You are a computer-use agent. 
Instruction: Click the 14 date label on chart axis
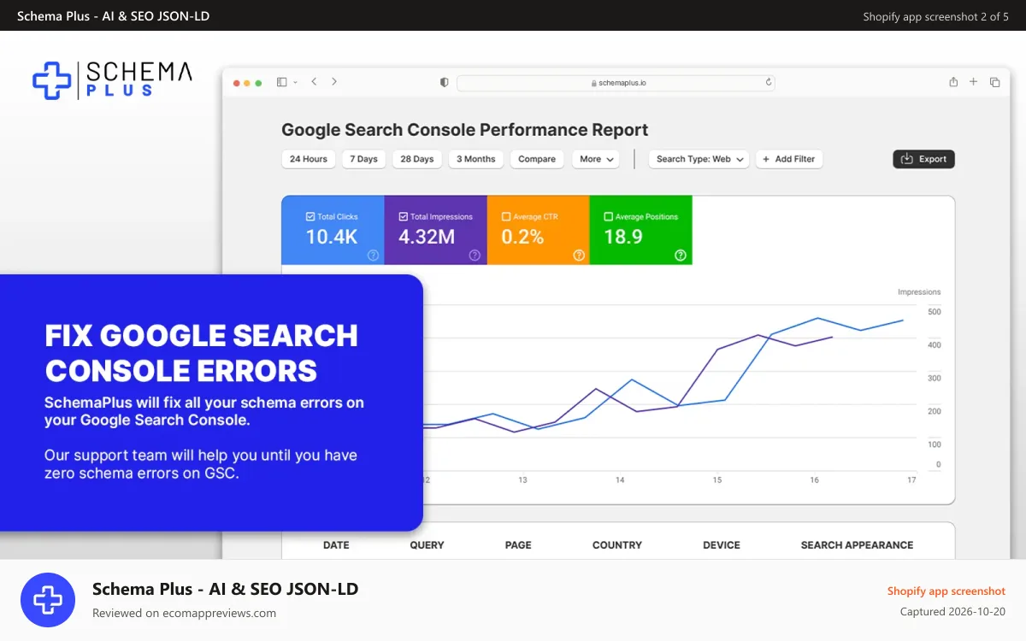[620, 480]
